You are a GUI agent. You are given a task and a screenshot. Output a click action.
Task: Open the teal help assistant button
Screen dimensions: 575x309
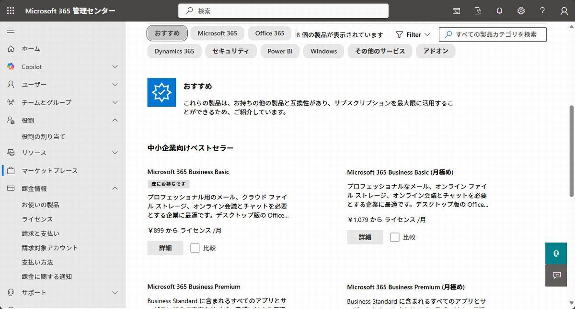coord(556,254)
